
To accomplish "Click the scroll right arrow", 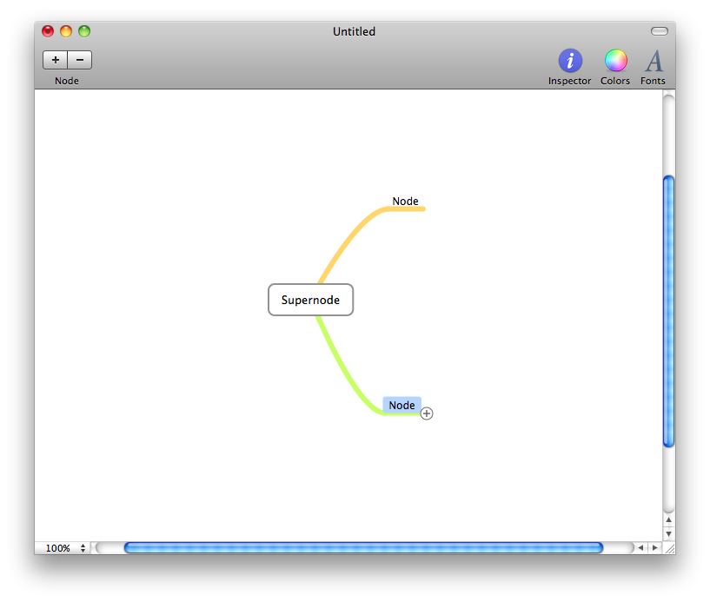I will 654,547.
